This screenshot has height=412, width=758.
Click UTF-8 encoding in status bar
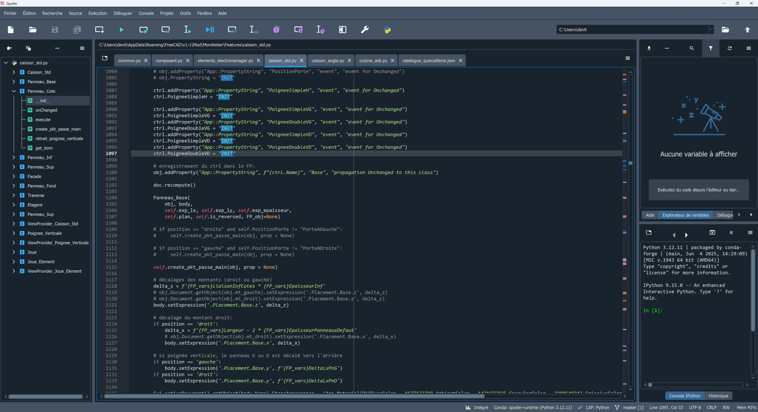tap(695, 408)
